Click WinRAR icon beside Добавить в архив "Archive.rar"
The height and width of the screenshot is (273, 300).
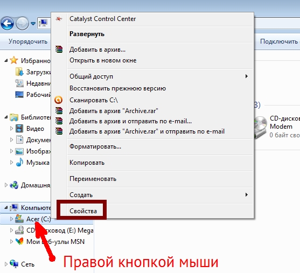(x=59, y=110)
